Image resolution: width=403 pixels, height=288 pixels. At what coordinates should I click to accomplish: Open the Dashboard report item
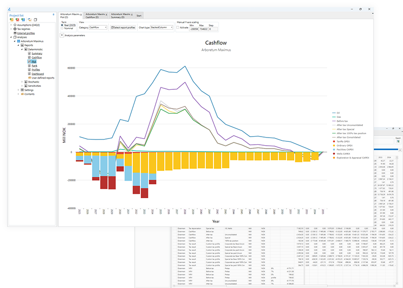38,74
